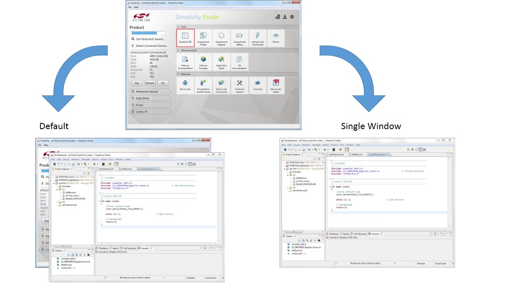Click the Demos eye icon

point(276,38)
